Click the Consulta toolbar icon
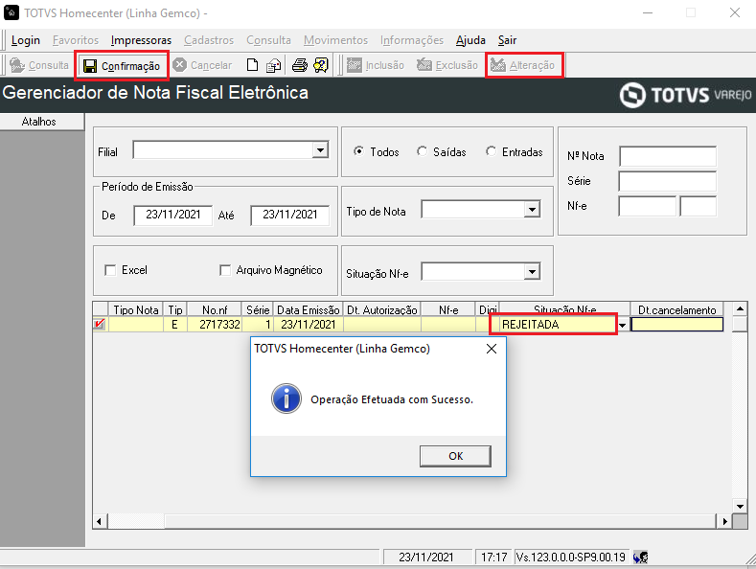The width and height of the screenshot is (756, 569). point(17,65)
